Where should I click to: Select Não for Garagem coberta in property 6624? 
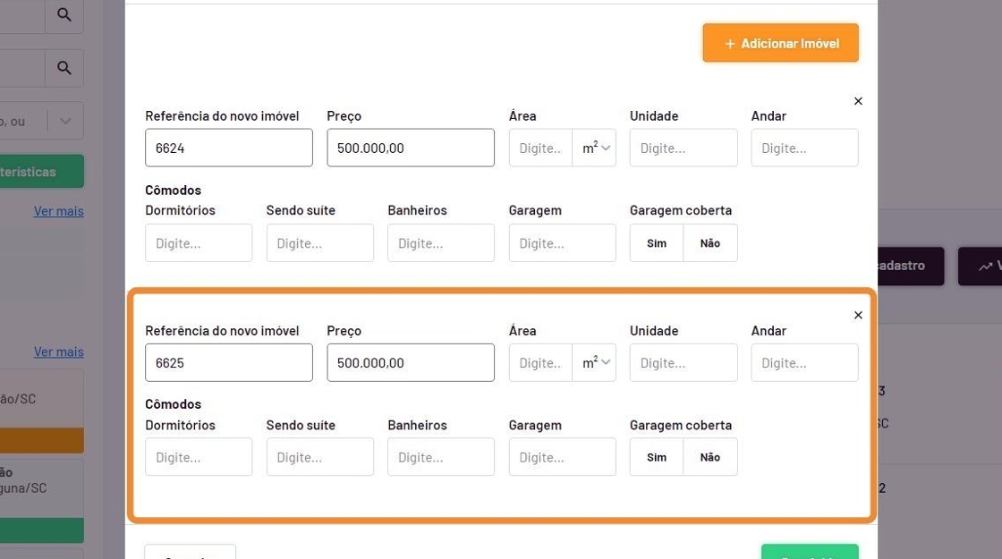click(710, 243)
